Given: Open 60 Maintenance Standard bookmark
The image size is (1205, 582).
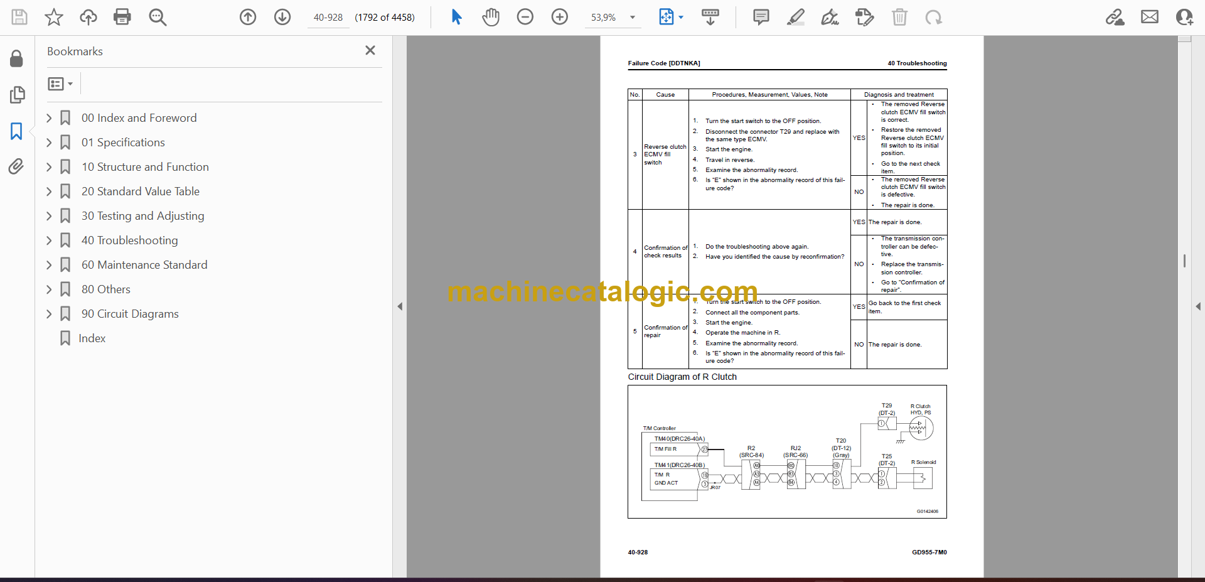Looking at the screenshot, I should click(144, 265).
